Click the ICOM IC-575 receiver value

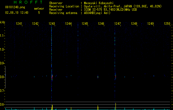[110, 10]
